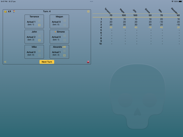183x137 pixels.
Task: Decrease Terrance's actual tricks with minus
Action: [x=39, y=25]
